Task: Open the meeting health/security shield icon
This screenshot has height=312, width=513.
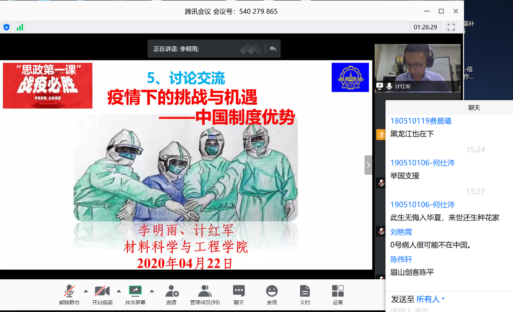Action: tap(6, 27)
